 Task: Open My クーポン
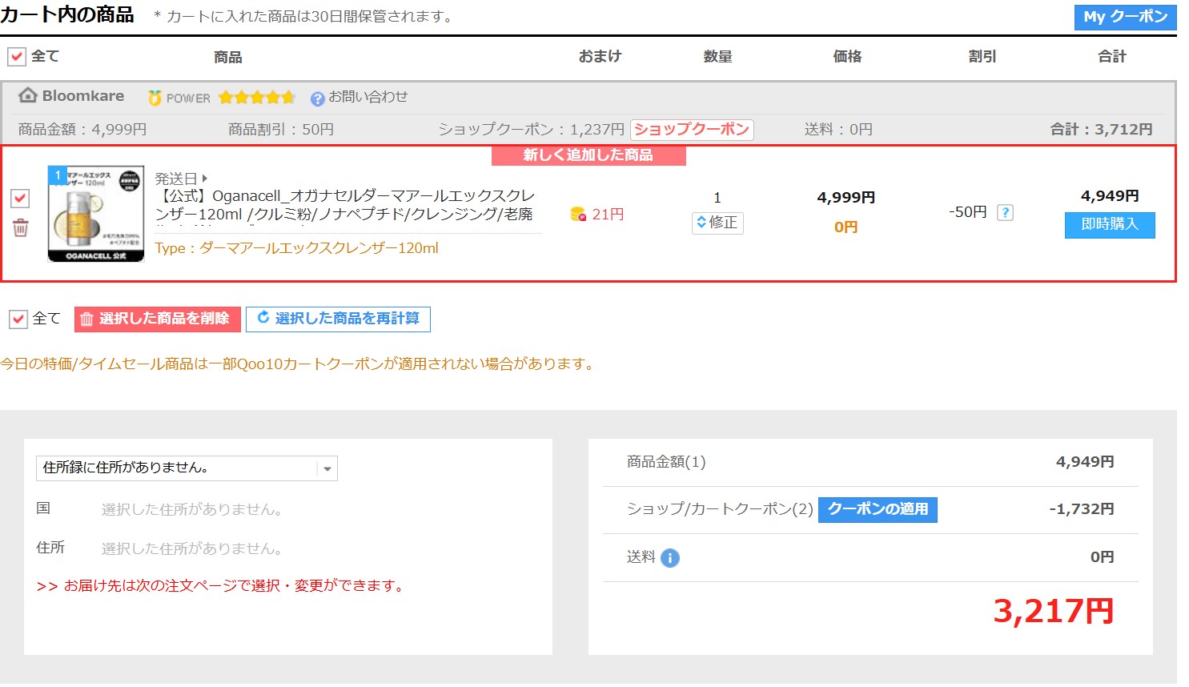coord(1125,17)
